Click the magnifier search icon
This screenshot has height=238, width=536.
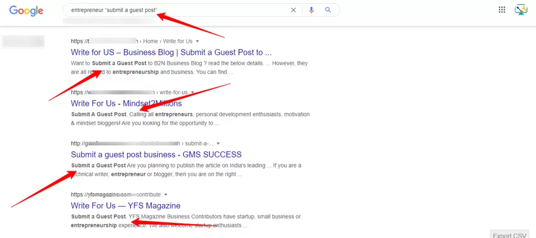point(328,10)
